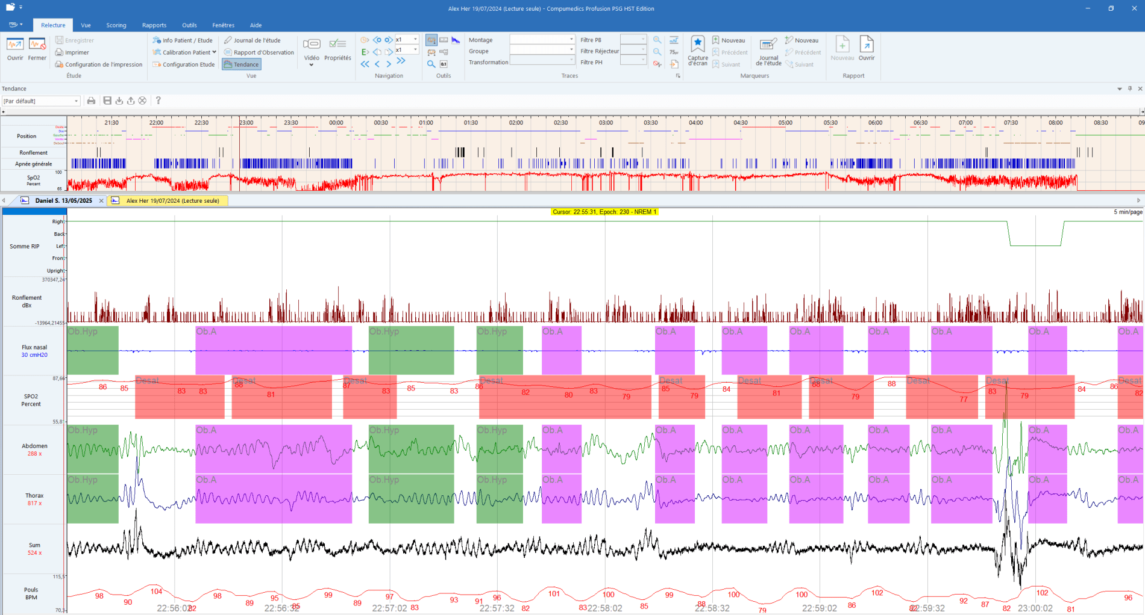Open the Tendance panel options arrow
Viewport: 1145px width, 615px height.
tap(1120, 88)
